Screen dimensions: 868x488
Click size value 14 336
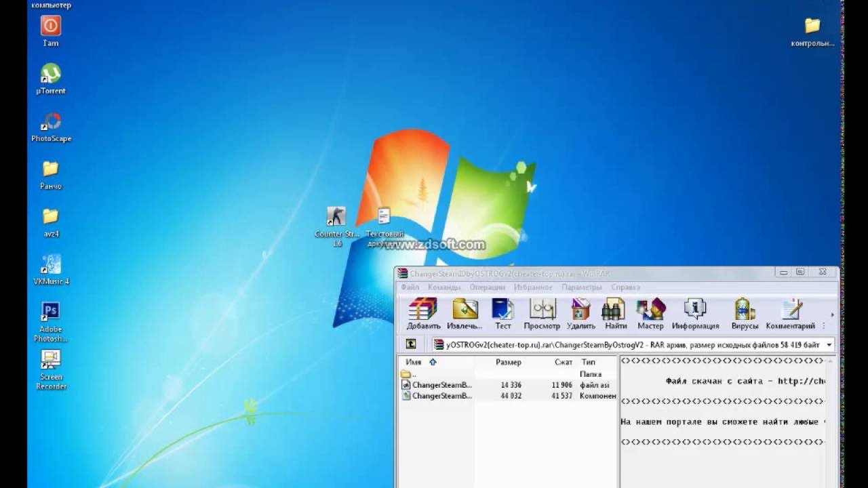pos(511,385)
